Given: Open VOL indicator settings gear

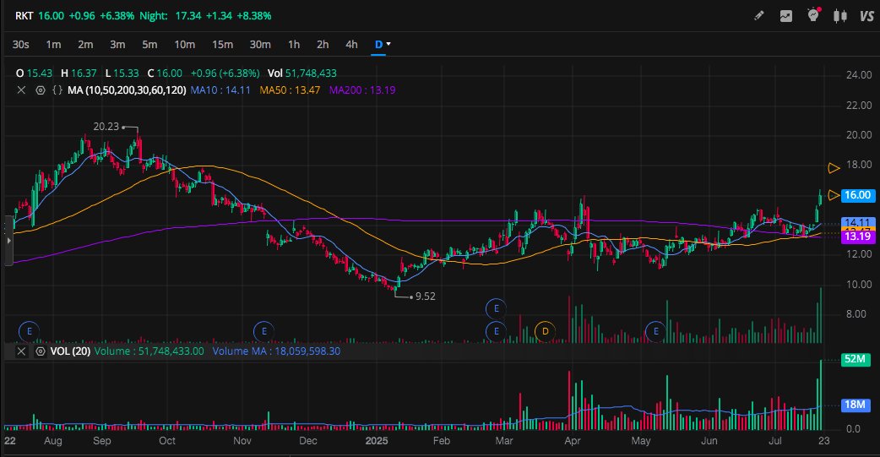Looking at the screenshot, I should point(41,351).
